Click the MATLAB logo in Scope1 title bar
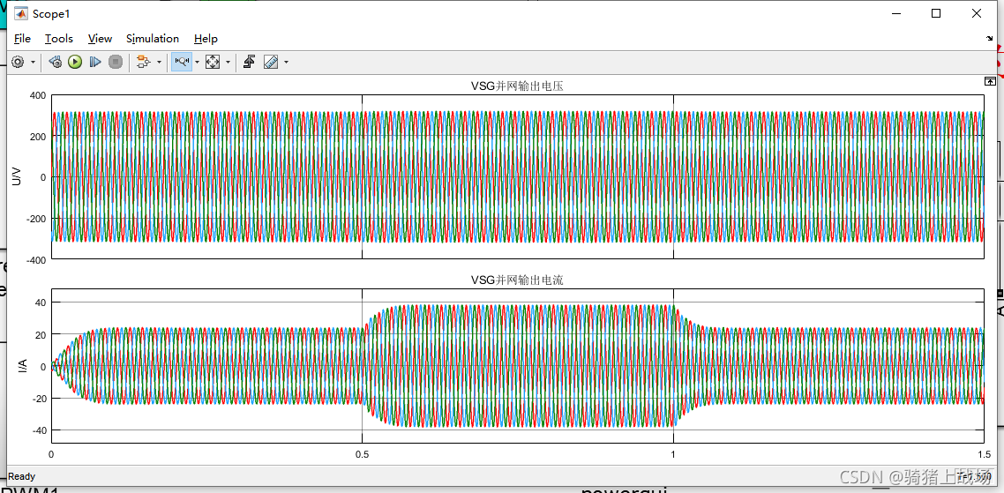 (21, 13)
